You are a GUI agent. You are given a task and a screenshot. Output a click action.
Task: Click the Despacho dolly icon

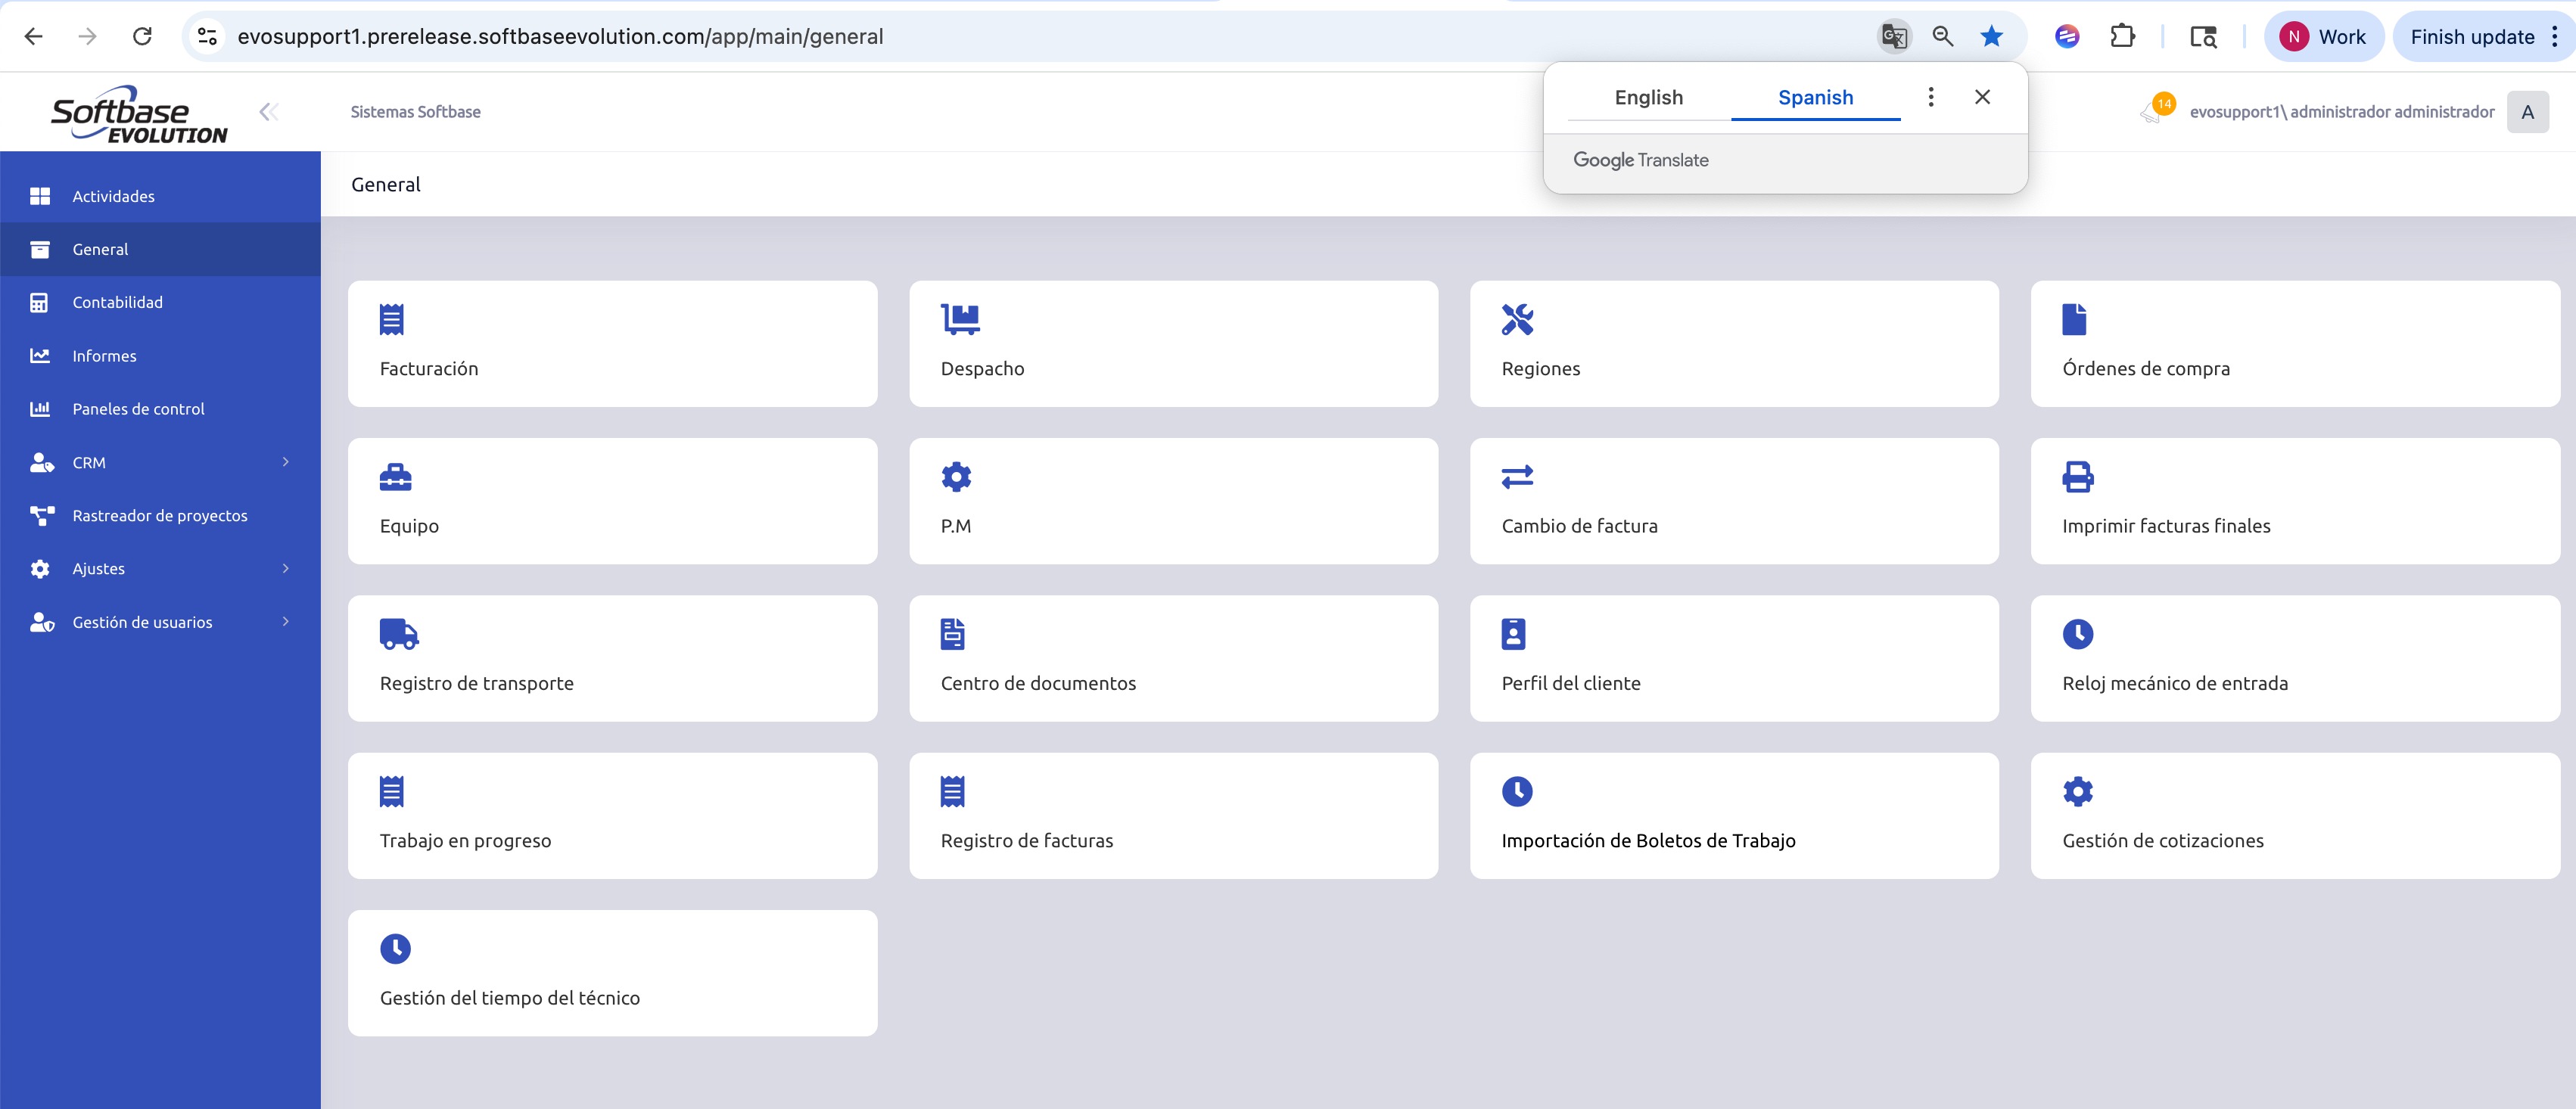coord(960,320)
